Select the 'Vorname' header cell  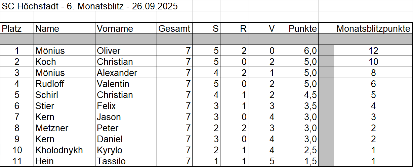pyautogui.click(x=115, y=29)
